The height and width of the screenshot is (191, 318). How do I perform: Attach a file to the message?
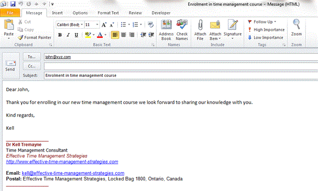(200, 30)
